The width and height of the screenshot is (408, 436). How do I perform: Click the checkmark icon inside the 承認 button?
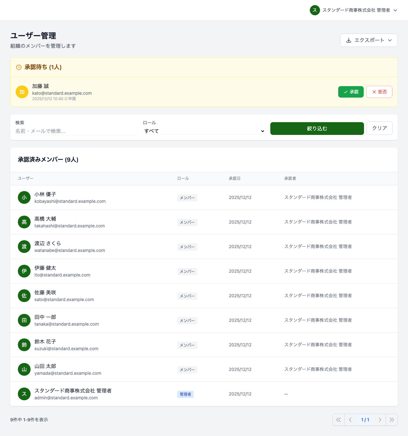[345, 92]
